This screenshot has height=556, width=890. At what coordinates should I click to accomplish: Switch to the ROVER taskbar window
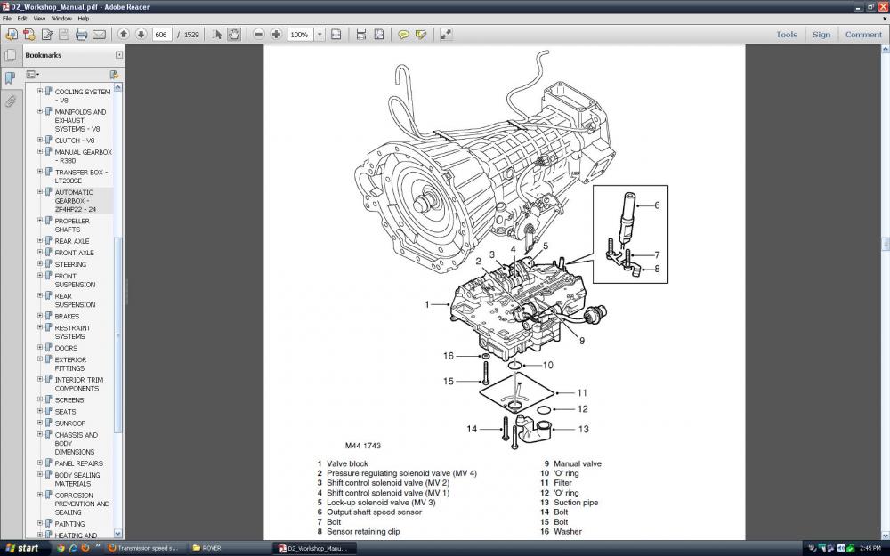click(214, 548)
